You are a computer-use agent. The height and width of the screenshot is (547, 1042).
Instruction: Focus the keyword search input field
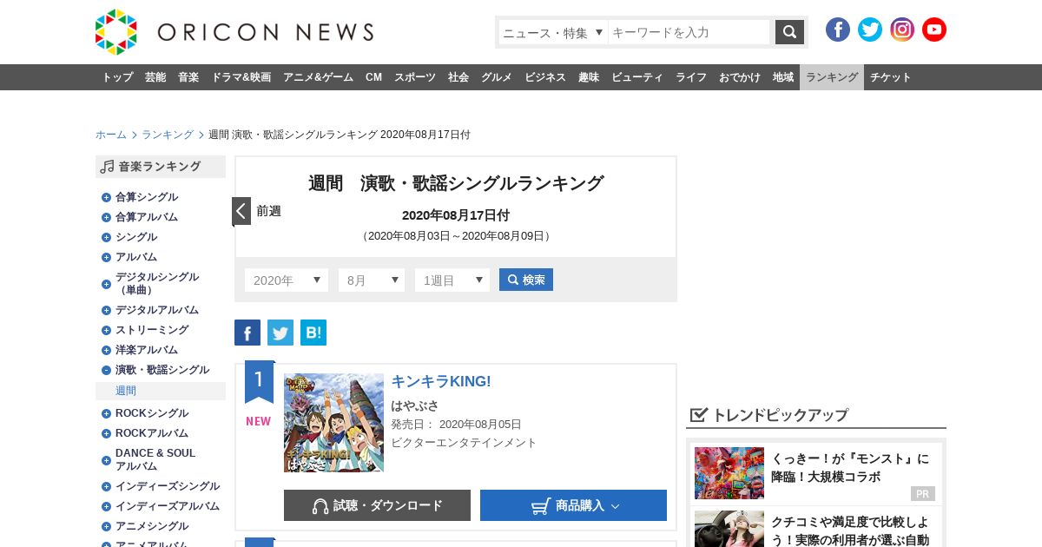point(689,32)
